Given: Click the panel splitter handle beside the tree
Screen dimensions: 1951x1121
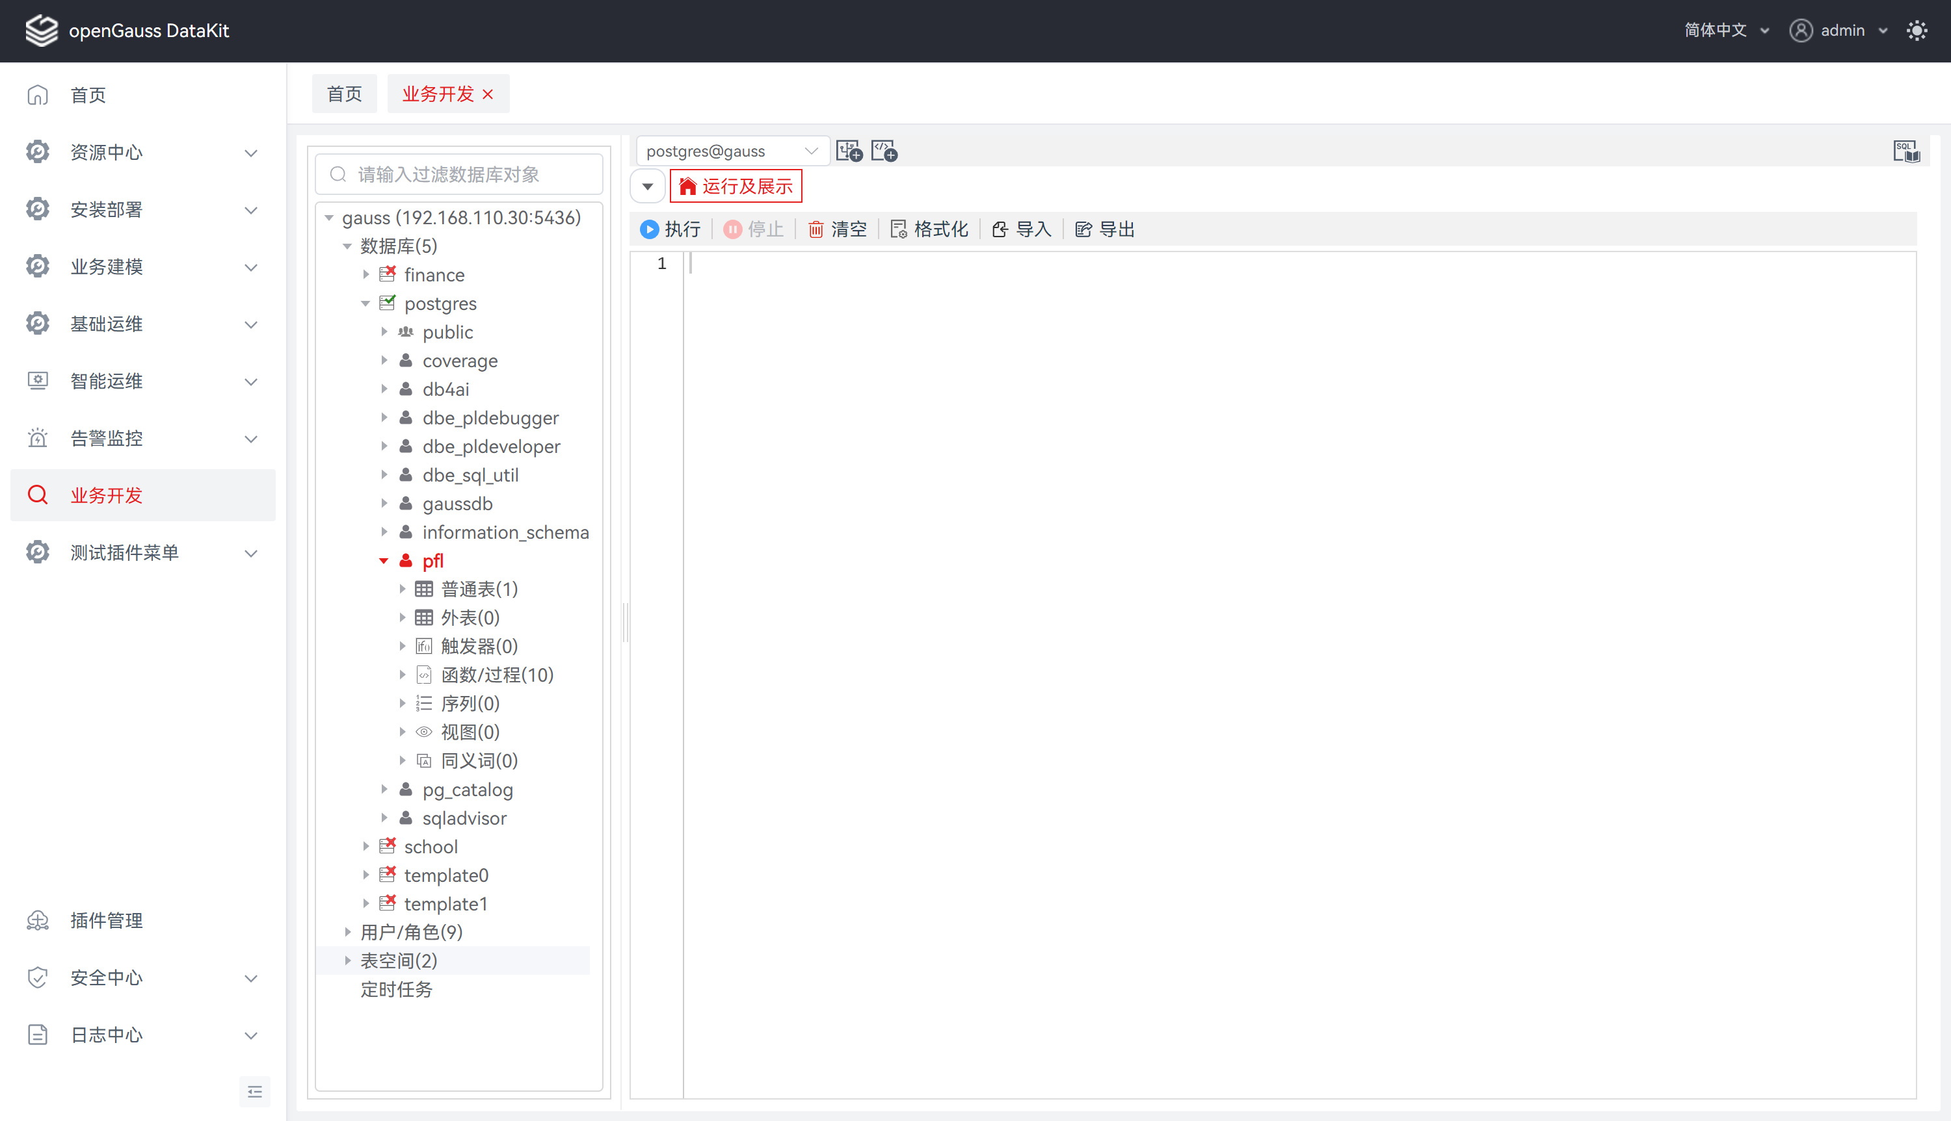Looking at the screenshot, I should 626,622.
